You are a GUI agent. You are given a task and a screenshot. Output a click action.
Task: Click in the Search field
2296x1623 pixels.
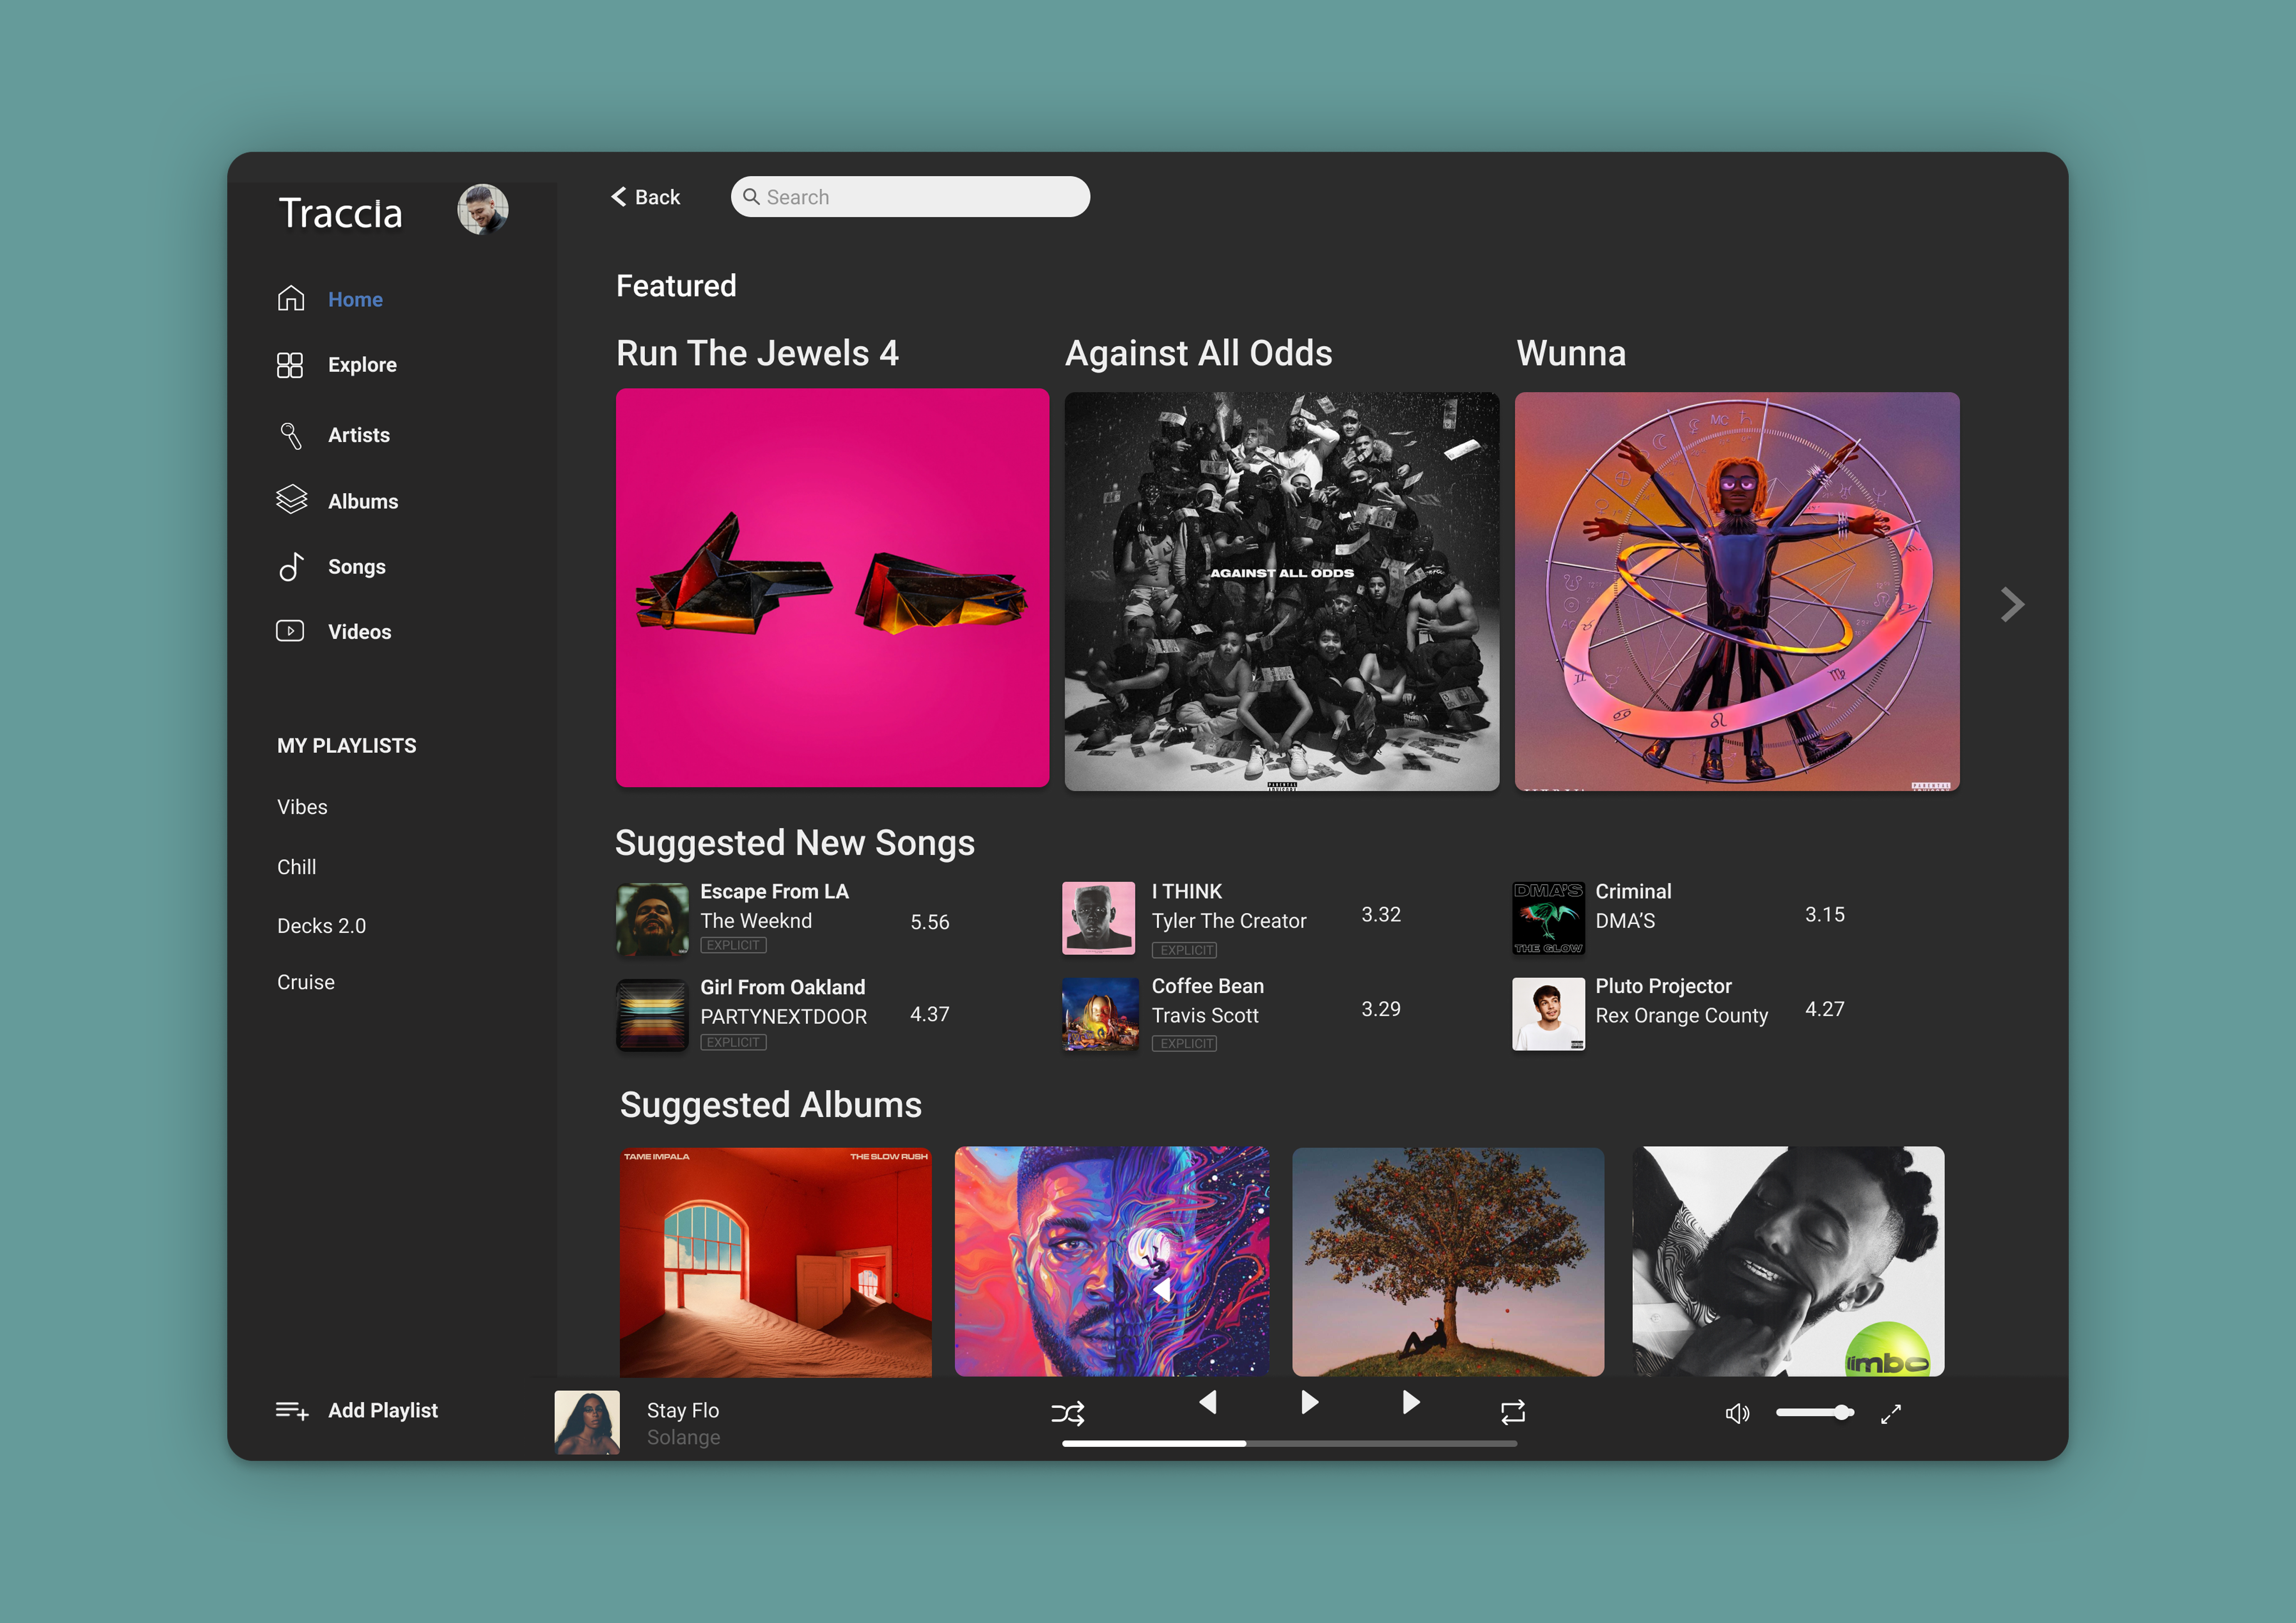click(x=910, y=197)
